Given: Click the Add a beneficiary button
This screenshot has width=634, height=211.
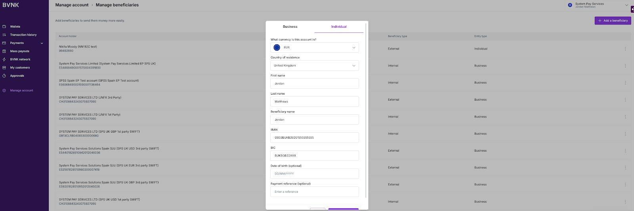Looking at the screenshot, I should 613,21.
